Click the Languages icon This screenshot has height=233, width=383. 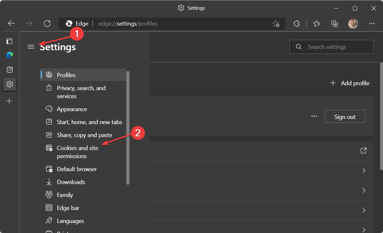click(49, 220)
